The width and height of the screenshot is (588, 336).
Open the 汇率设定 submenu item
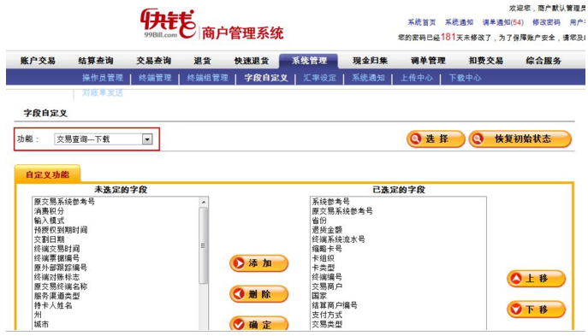[x=319, y=78]
